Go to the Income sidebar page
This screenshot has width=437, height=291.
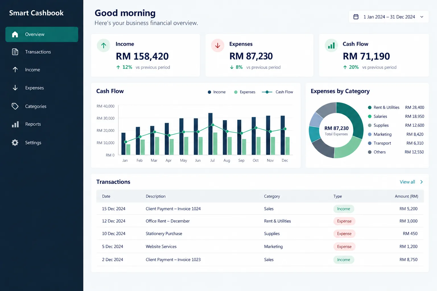42,70
